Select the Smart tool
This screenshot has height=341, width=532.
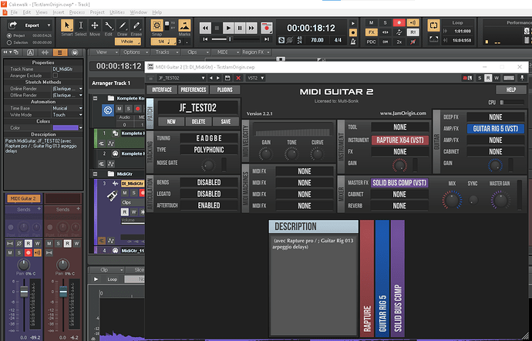[x=67, y=25]
